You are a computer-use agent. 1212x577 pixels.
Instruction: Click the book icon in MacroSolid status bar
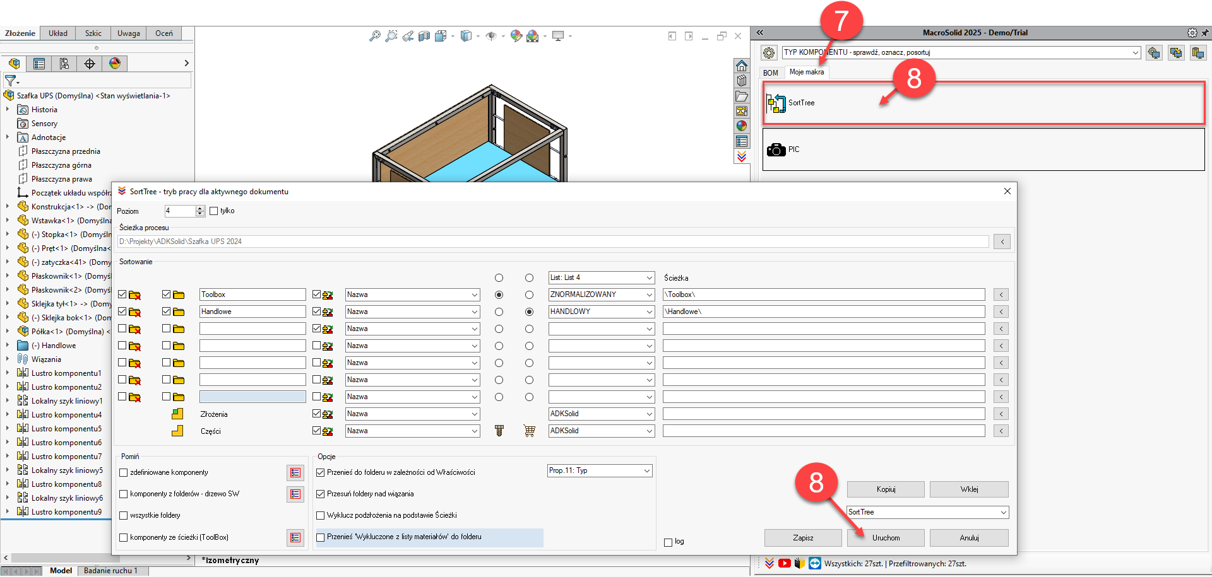[800, 563]
